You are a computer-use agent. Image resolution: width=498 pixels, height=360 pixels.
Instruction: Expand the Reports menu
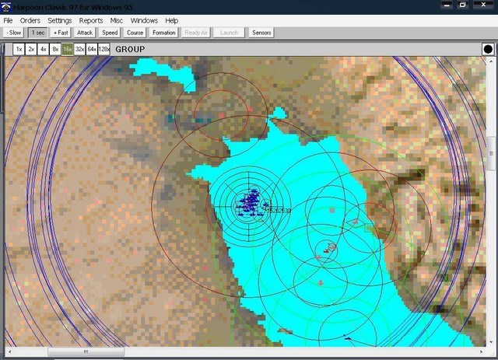90,20
